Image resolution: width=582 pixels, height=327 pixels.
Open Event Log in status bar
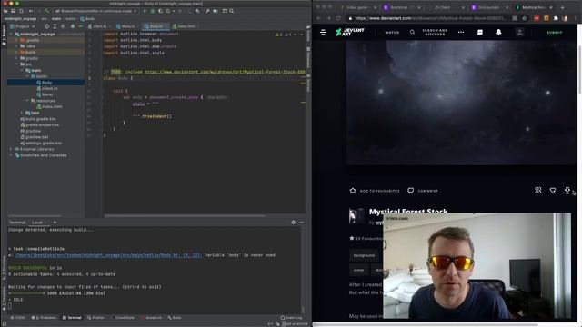point(291,318)
